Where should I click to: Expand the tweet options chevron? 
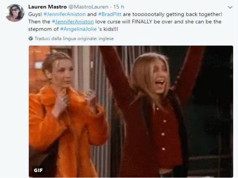230,7
